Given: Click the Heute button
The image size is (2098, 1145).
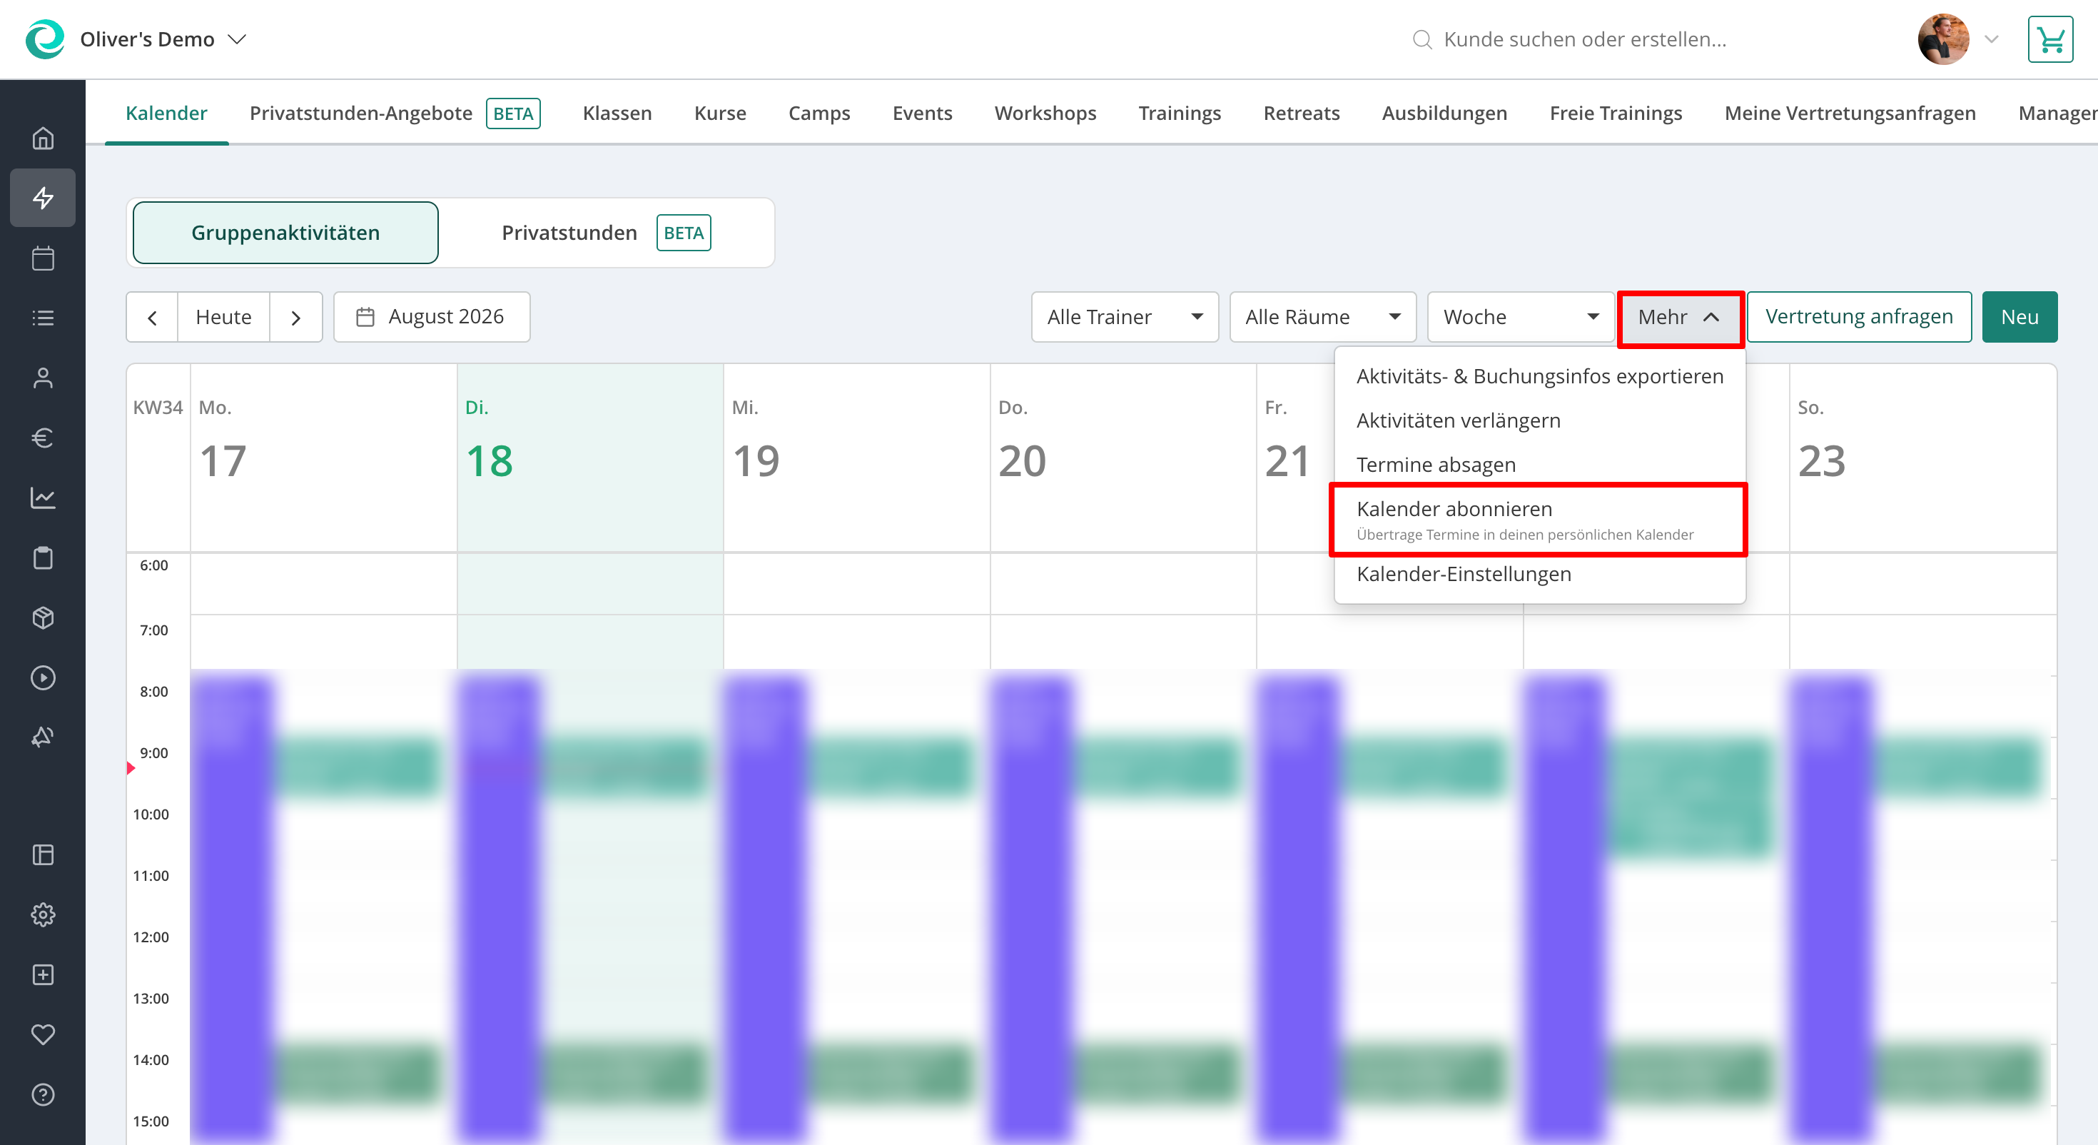Looking at the screenshot, I should pyautogui.click(x=224, y=317).
